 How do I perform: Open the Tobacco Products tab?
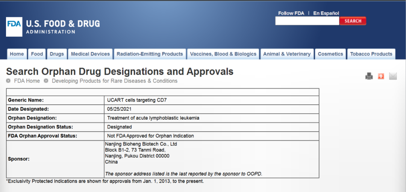point(371,54)
